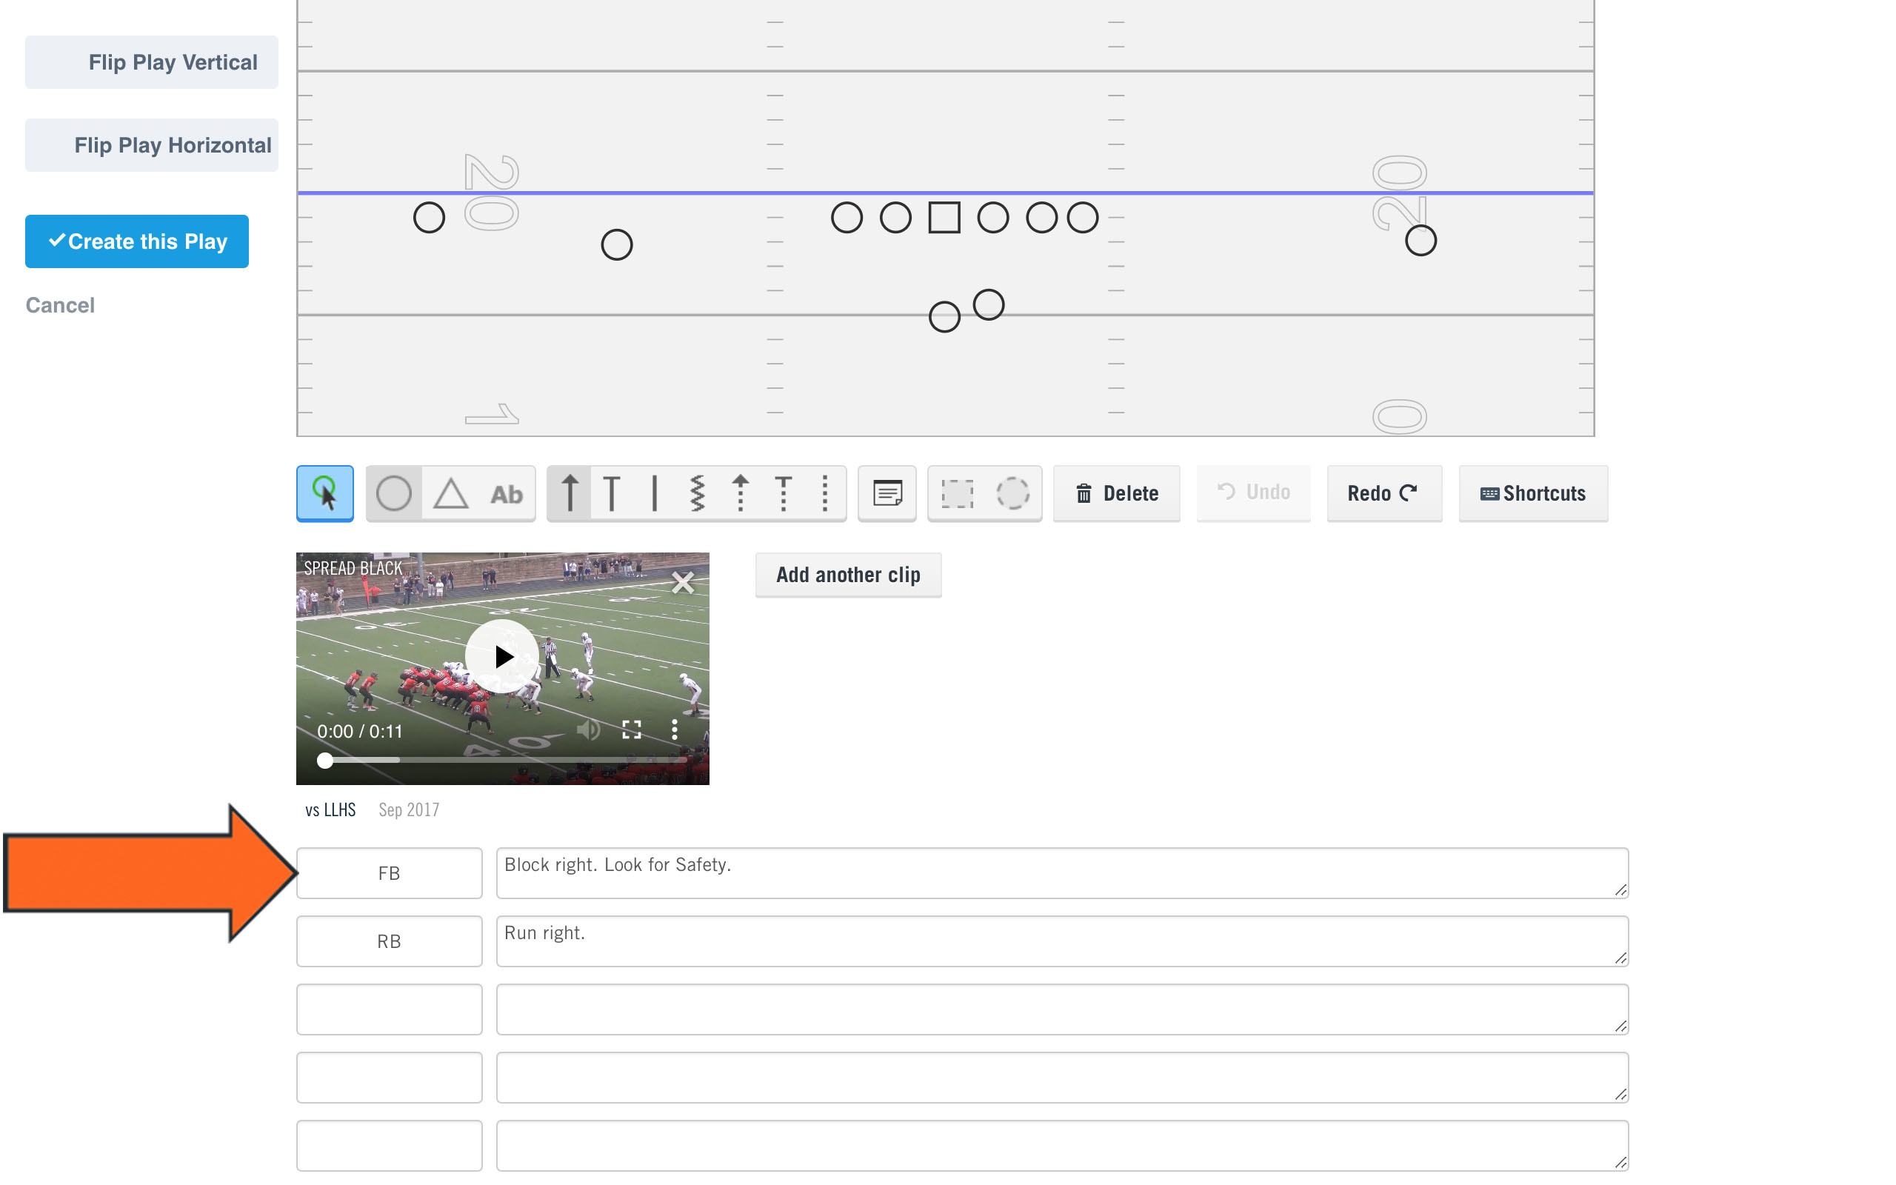This screenshot has height=1185, width=1896.
Task: Select the dashed circle zone tool
Action: pyautogui.click(x=1013, y=493)
